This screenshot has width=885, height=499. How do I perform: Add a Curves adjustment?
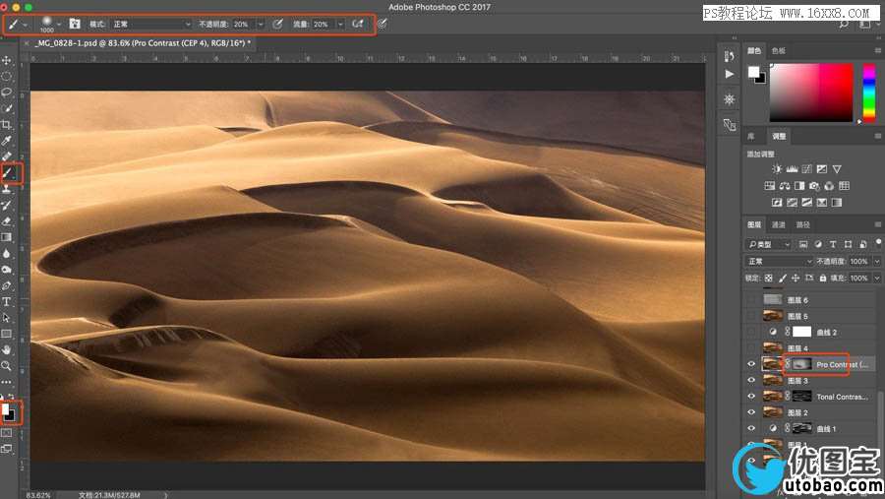(807, 169)
